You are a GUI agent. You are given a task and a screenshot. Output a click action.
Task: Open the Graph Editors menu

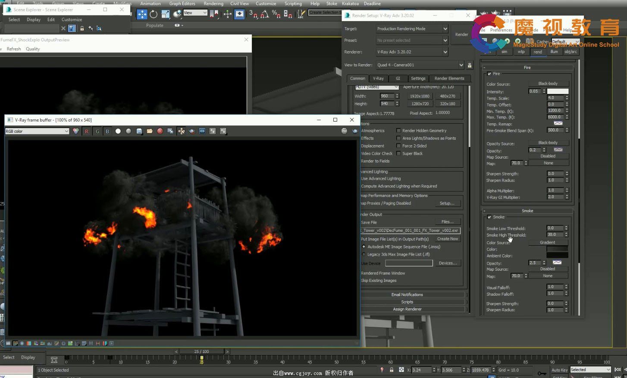[182, 3]
